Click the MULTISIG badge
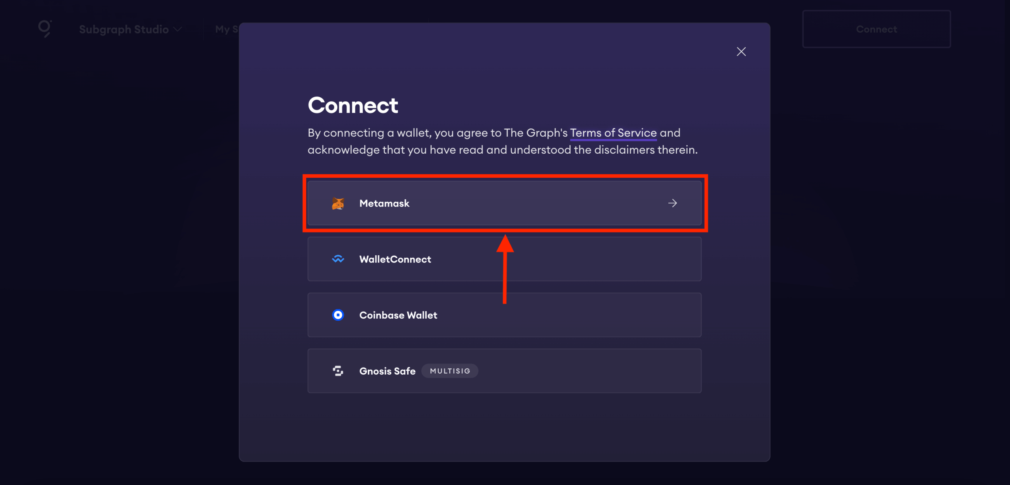 pos(450,371)
